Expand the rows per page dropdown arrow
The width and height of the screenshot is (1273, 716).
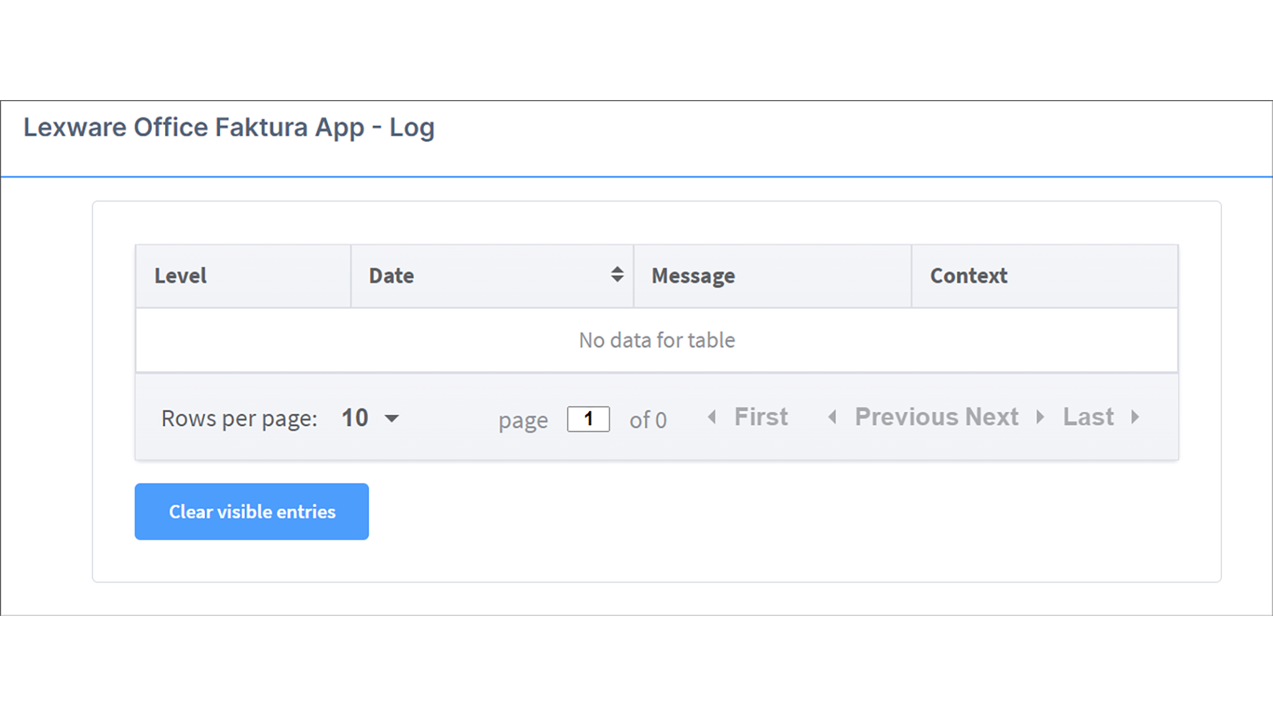click(x=392, y=418)
